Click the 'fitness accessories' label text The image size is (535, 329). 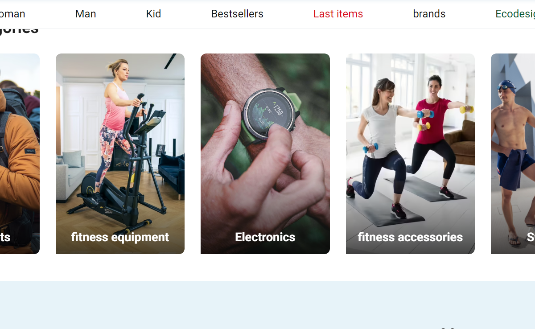[410, 237]
